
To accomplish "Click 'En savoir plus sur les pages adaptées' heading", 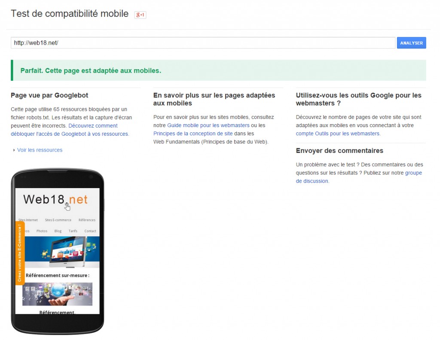I will (214, 99).
